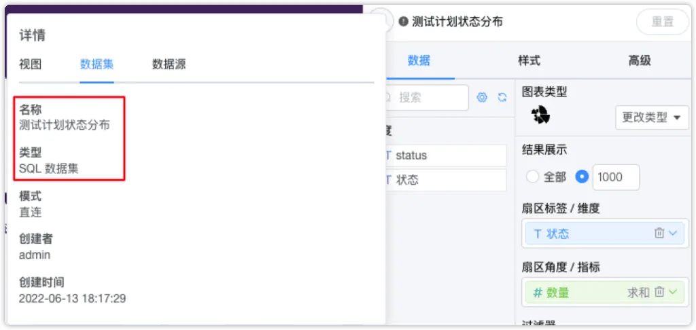The width and height of the screenshot is (696, 330).
Task: Click the result count input showing 1000
Action: 616,177
